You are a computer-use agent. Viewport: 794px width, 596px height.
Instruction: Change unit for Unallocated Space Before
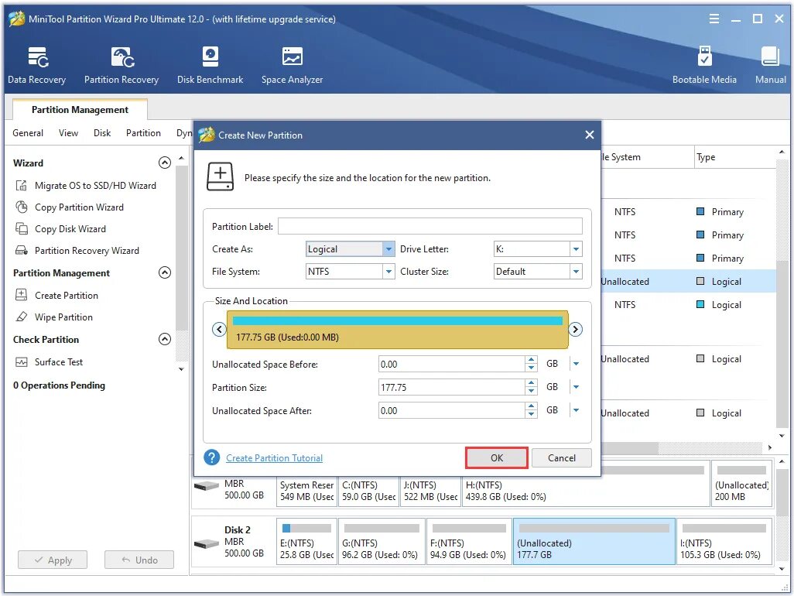pos(576,364)
